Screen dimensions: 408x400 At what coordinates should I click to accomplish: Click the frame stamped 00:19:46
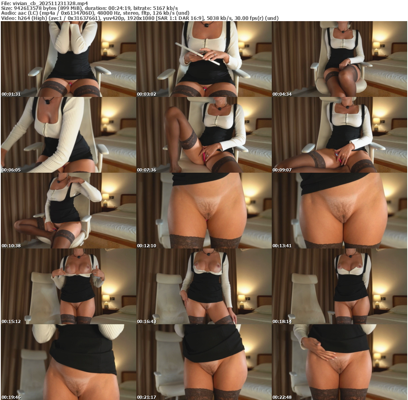click(69, 362)
